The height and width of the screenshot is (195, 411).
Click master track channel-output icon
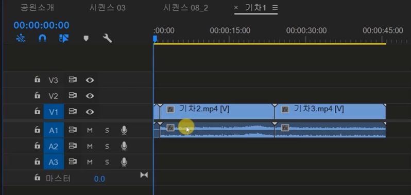coord(144,175)
